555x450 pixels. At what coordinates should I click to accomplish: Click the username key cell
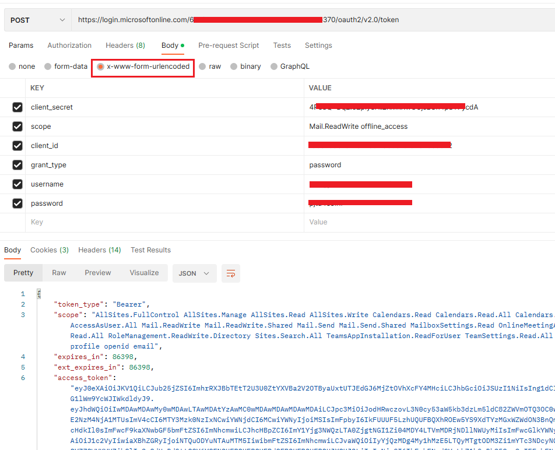(164, 184)
